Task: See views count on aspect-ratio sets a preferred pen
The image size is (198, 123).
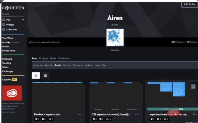Action: 166,119
